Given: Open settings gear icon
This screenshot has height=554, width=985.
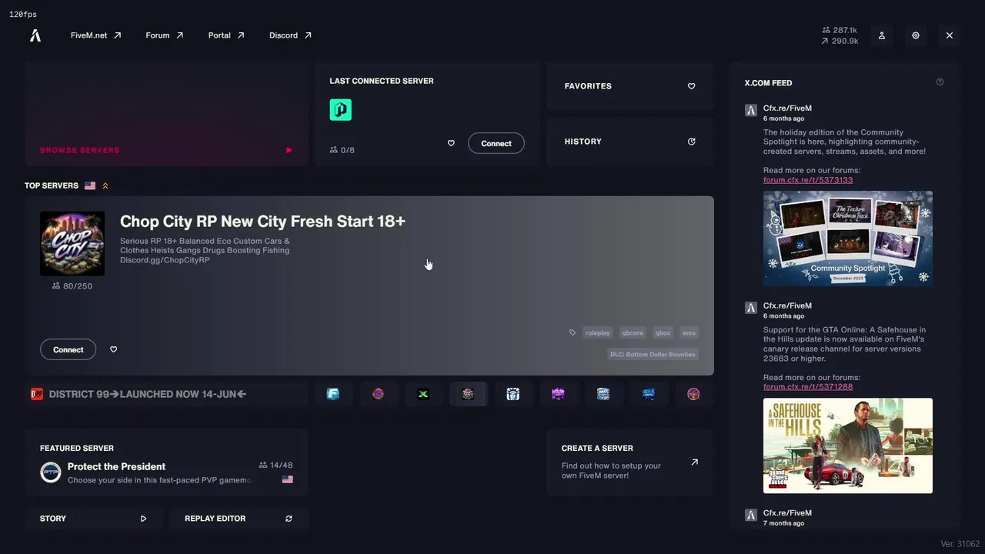Looking at the screenshot, I should click(x=916, y=35).
